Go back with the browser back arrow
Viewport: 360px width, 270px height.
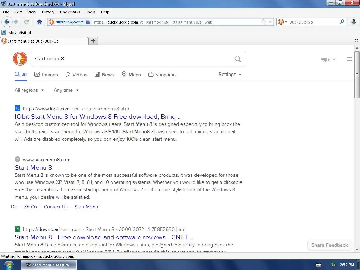point(7,22)
